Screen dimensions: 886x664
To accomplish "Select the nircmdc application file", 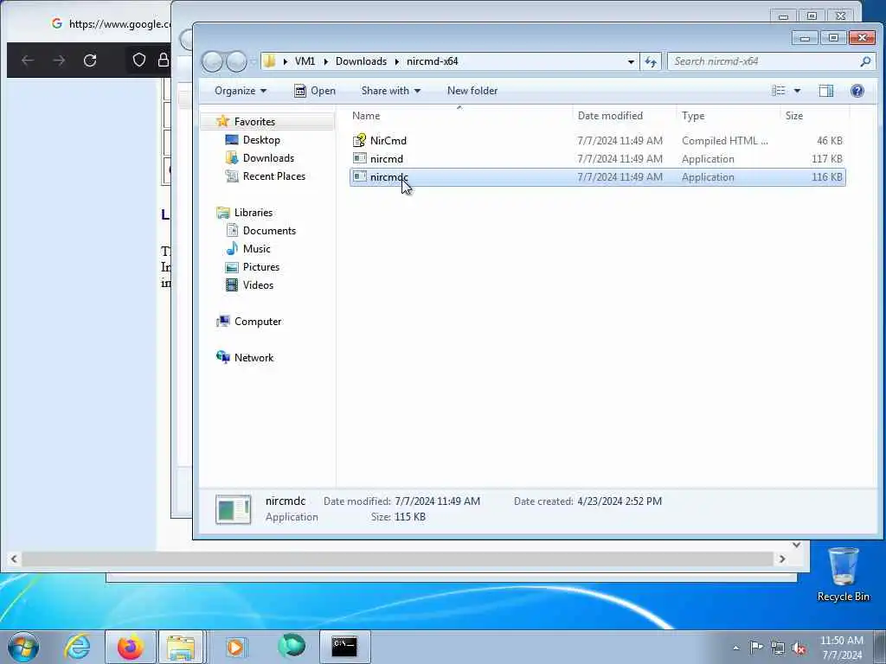I will [597, 176].
